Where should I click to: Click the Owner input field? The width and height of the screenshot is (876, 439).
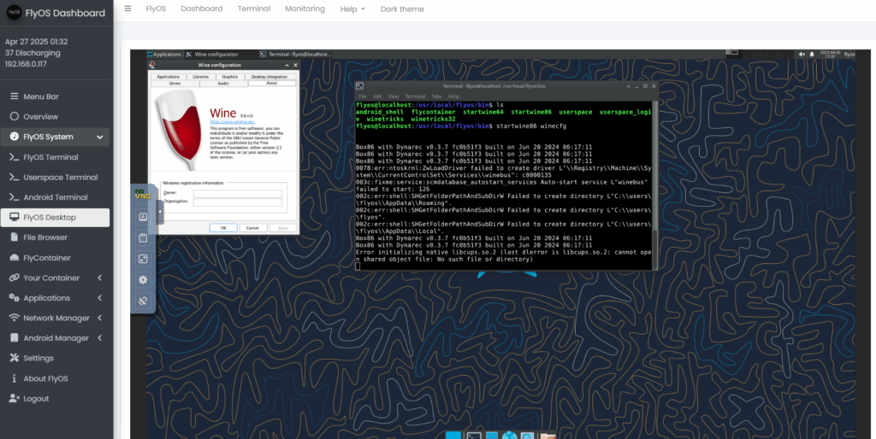coord(237,194)
